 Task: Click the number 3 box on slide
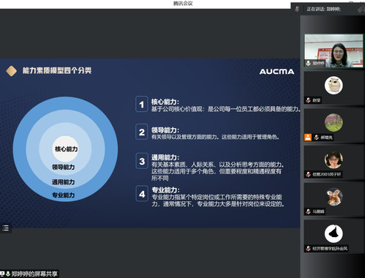coord(142,161)
